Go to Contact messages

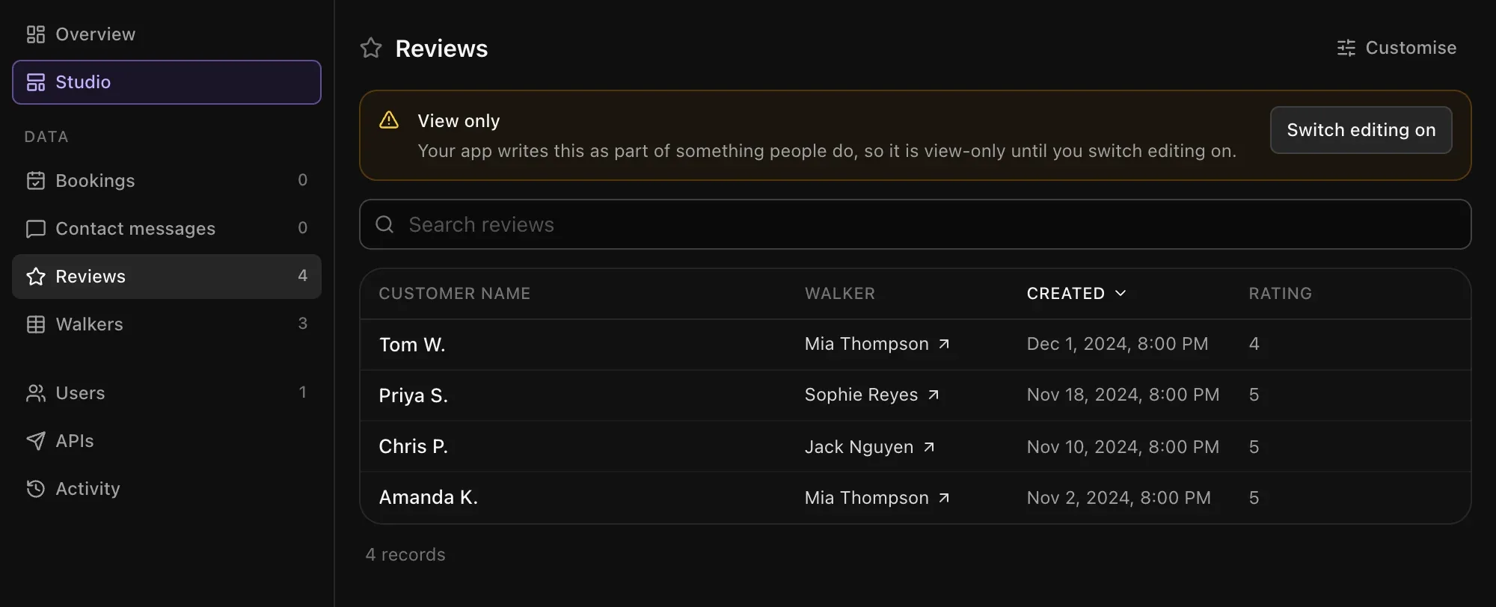[167, 229]
